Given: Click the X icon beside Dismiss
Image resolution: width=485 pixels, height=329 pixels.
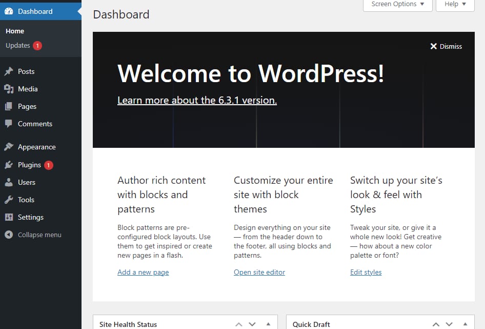Looking at the screenshot, I should (434, 46).
